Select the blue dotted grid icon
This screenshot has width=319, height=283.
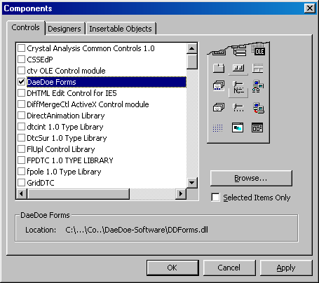tap(217, 128)
